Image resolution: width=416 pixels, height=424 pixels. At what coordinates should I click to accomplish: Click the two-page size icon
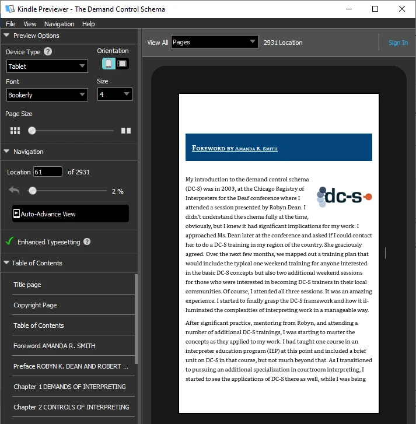(x=126, y=131)
